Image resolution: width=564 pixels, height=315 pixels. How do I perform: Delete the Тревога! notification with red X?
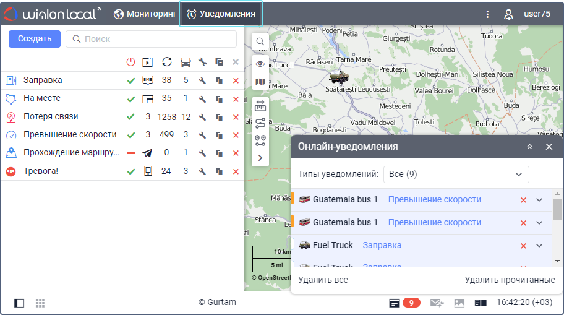point(236,171)
